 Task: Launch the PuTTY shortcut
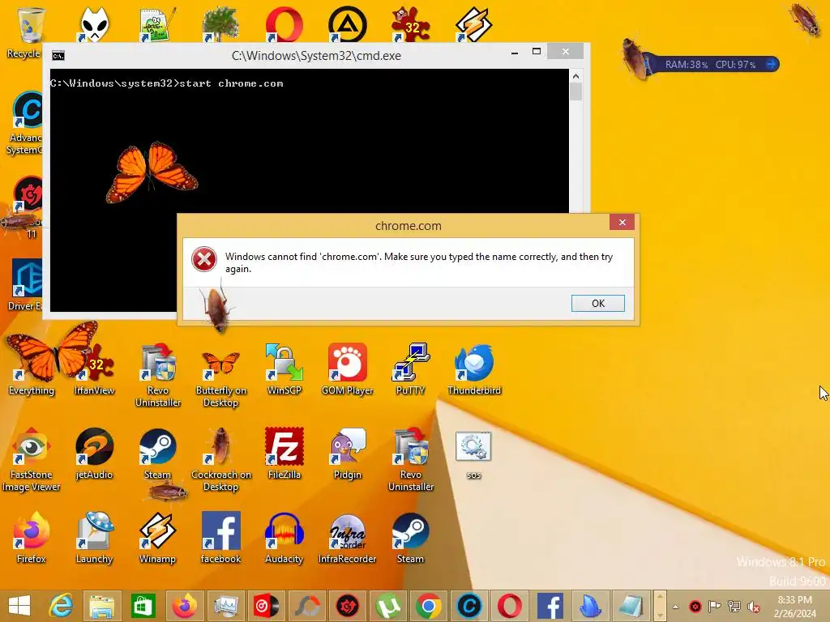coord(411,369)
